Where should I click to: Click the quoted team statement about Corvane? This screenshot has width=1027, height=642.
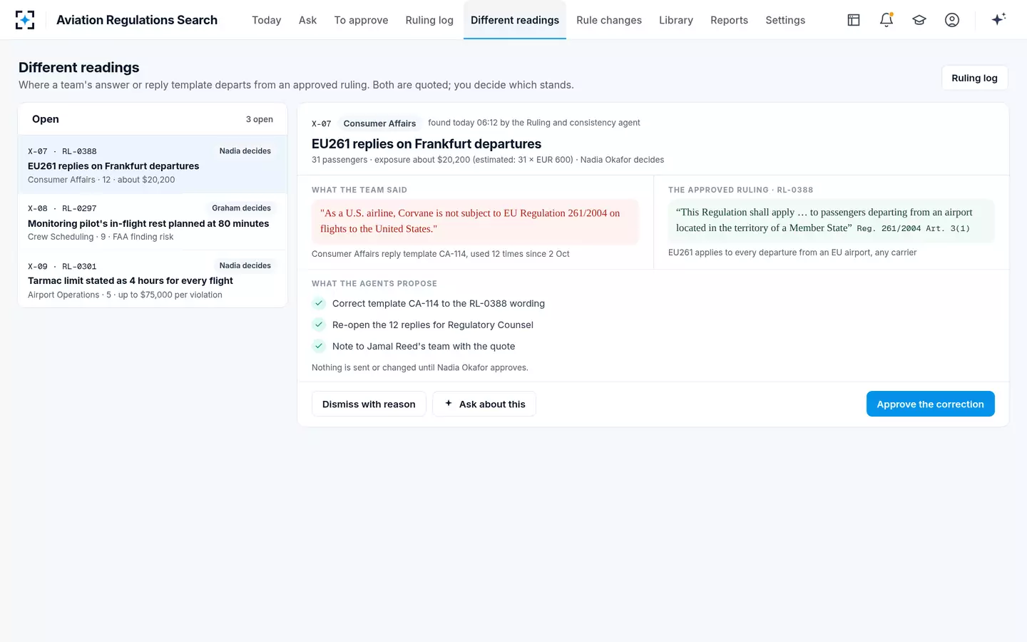475,221
